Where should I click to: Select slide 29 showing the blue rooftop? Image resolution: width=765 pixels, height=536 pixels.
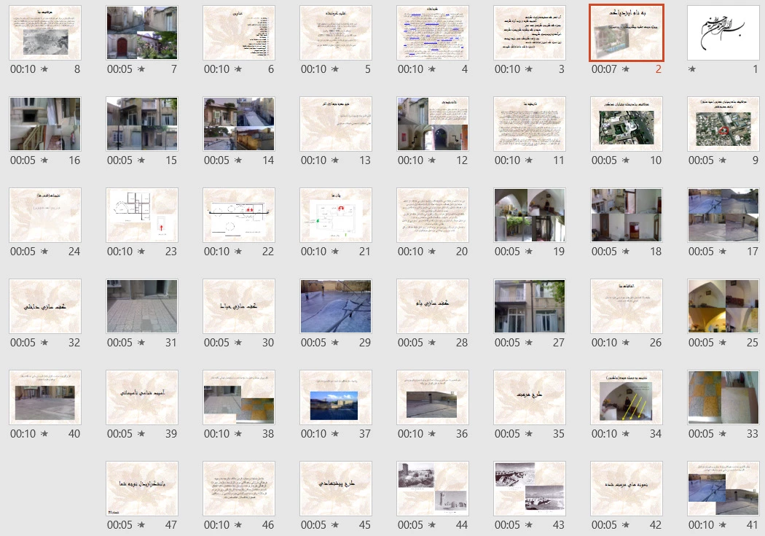point(336,307)
